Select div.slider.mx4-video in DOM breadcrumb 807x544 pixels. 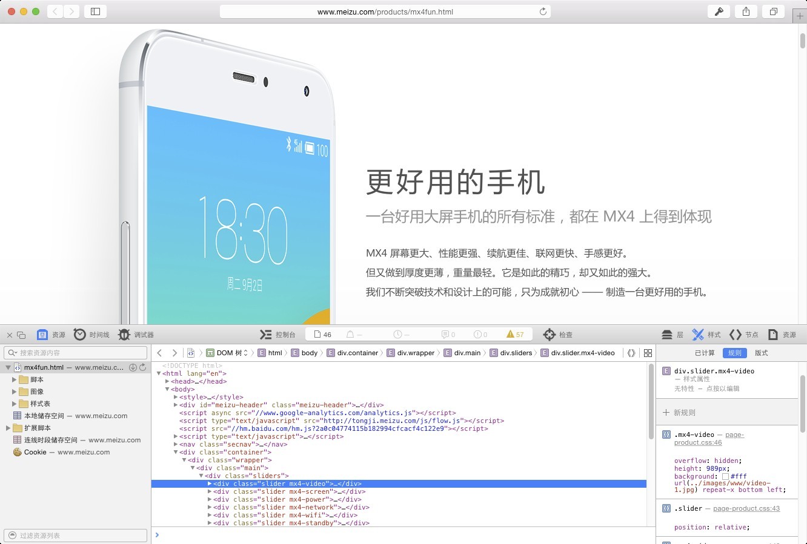(x=578, y=353)
